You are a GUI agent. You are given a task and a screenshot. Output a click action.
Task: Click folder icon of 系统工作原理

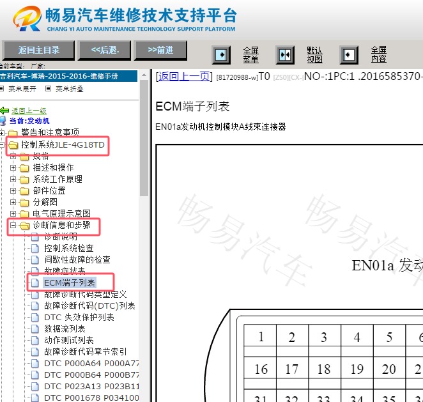tap(24, 180)
